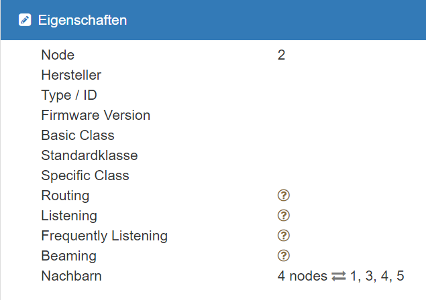
Task: Click the Node label
Action: click(x=58, y=55)
